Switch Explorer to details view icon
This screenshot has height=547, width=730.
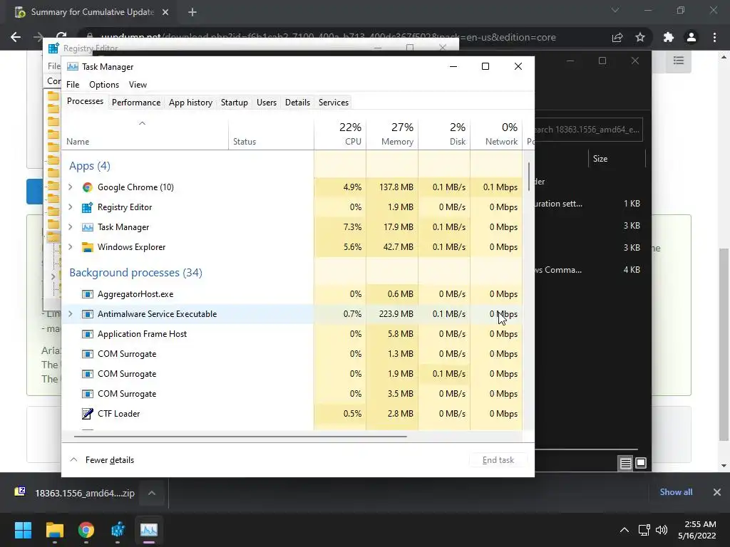[626, 463]
